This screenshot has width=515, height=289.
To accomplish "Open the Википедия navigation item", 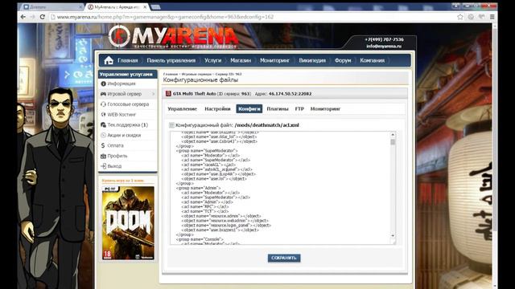I will tap(312, 60).
